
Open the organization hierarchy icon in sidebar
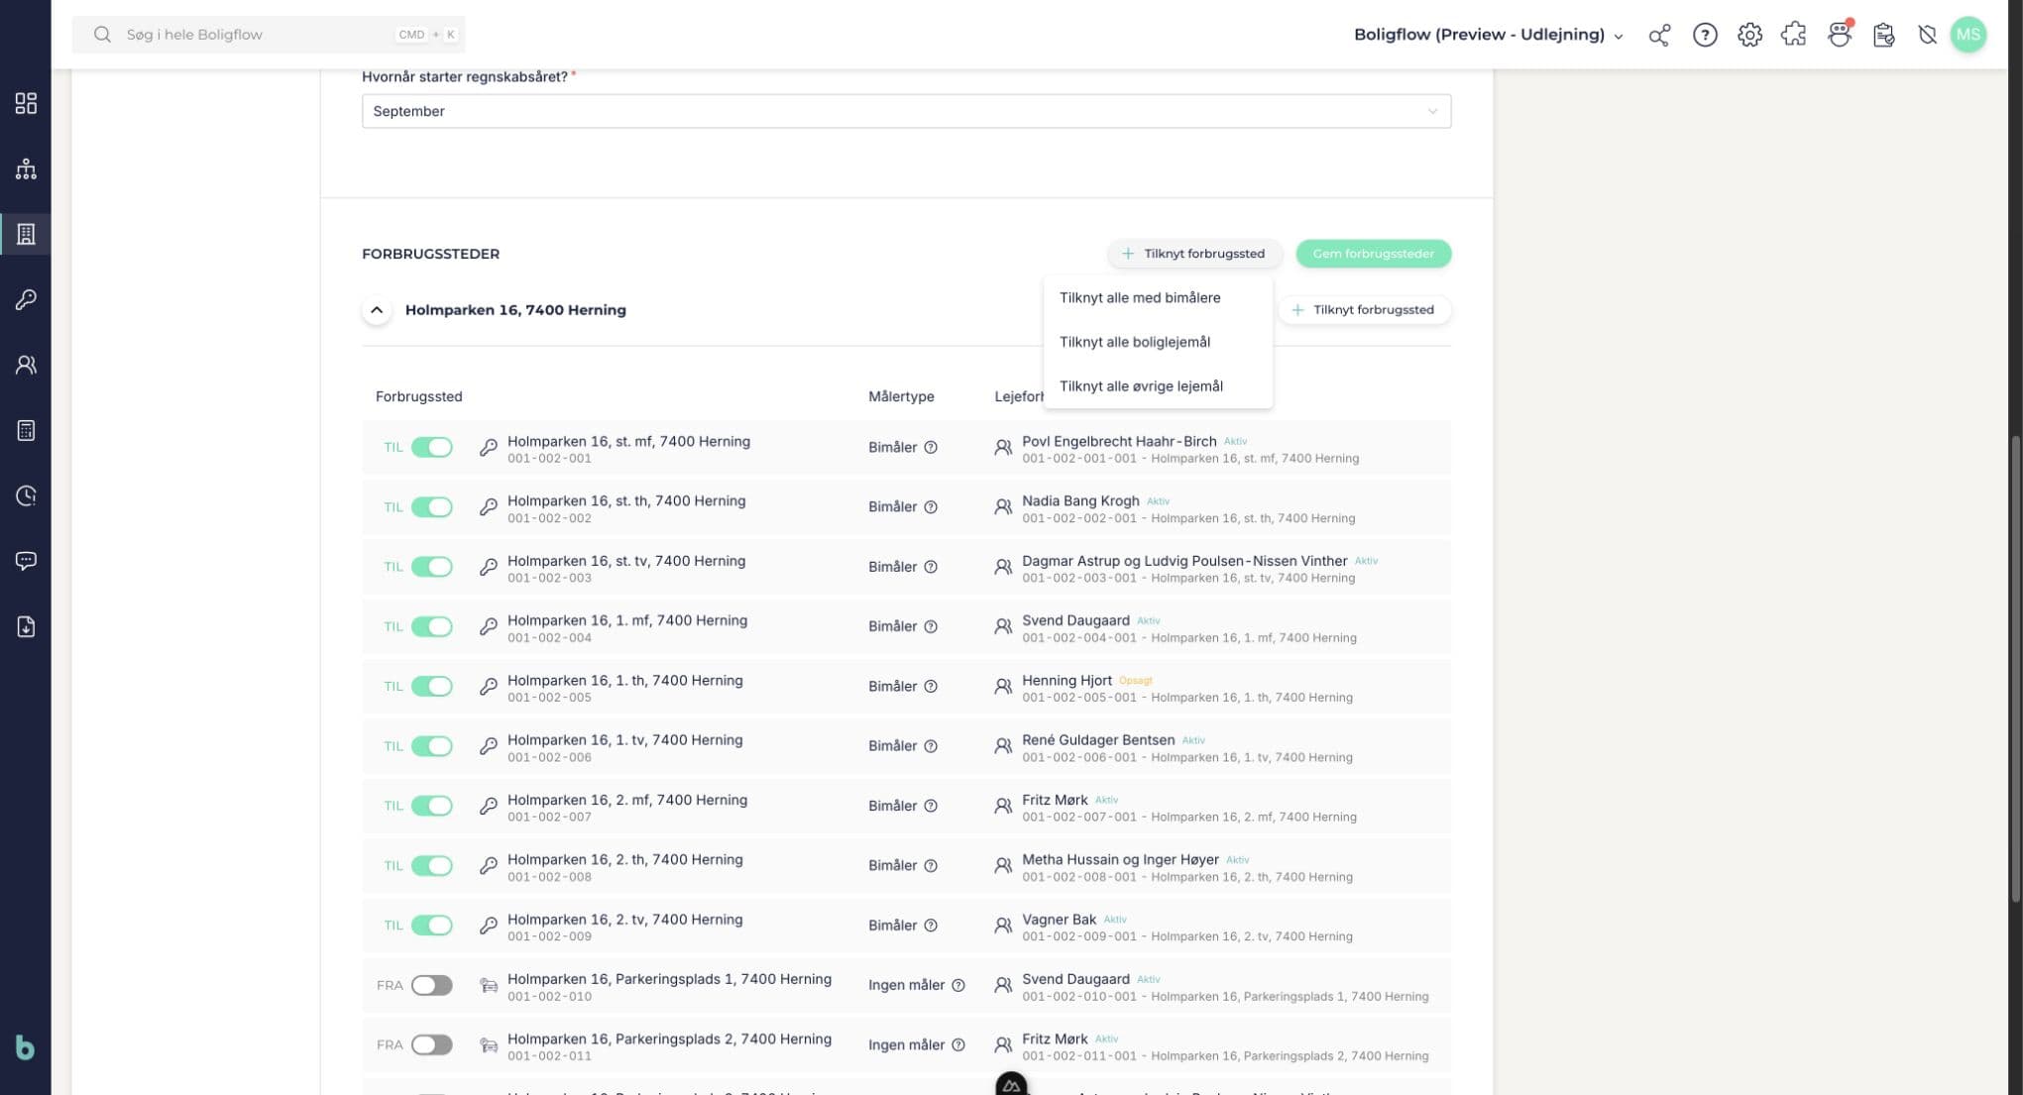[26, 168]
